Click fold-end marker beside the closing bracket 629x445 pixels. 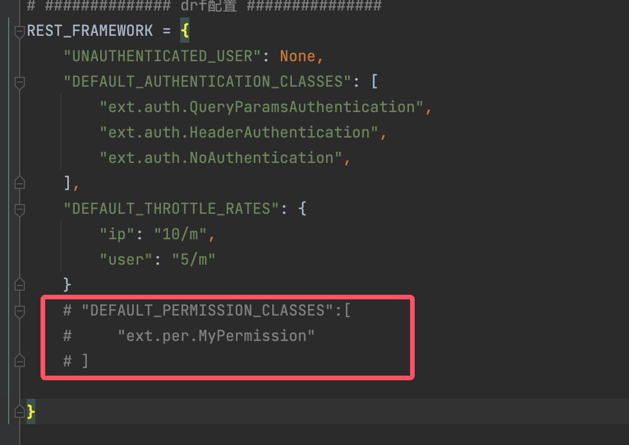[19, 183]
